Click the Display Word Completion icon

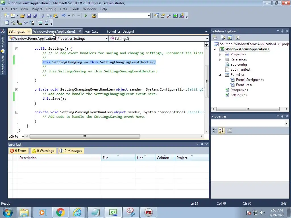pyautogui.click(x=26, y=23)
